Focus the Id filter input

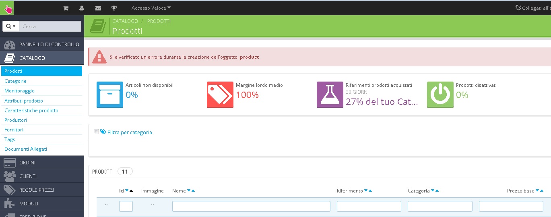click(126, 206)
